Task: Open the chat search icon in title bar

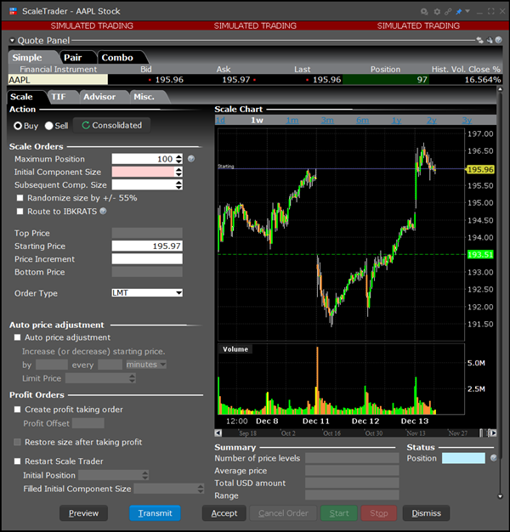Action: point(424,12)
